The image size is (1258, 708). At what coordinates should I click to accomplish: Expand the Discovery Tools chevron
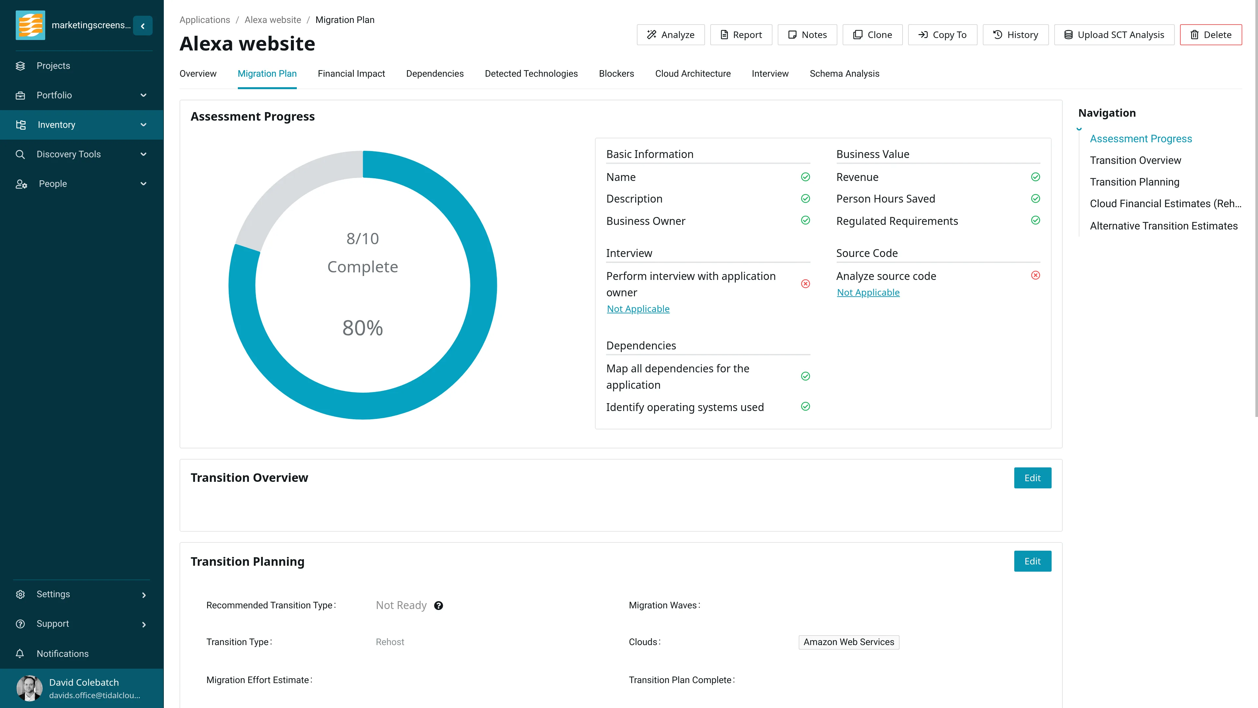tap(143, 154)
